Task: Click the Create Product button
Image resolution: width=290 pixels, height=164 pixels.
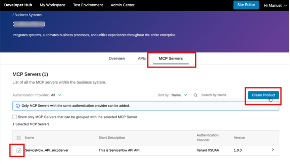Action: pos(263,95)
